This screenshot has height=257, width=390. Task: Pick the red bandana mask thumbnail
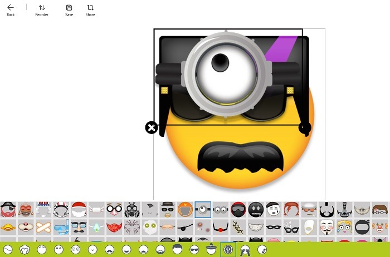click(114, 227)
